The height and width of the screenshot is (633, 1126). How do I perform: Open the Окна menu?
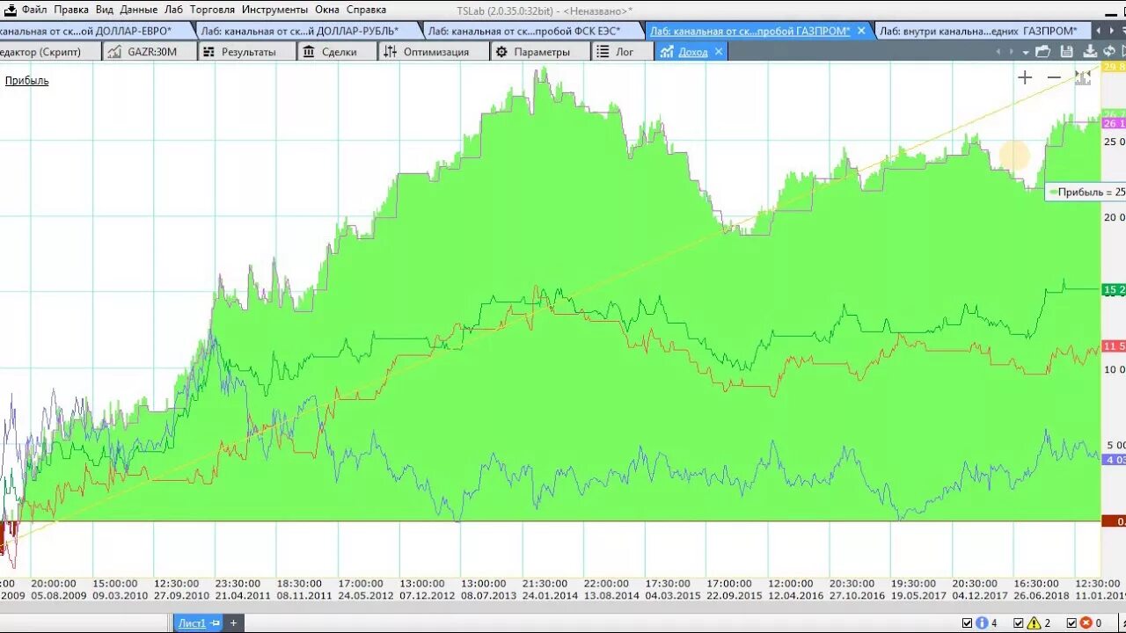(327, 10)
